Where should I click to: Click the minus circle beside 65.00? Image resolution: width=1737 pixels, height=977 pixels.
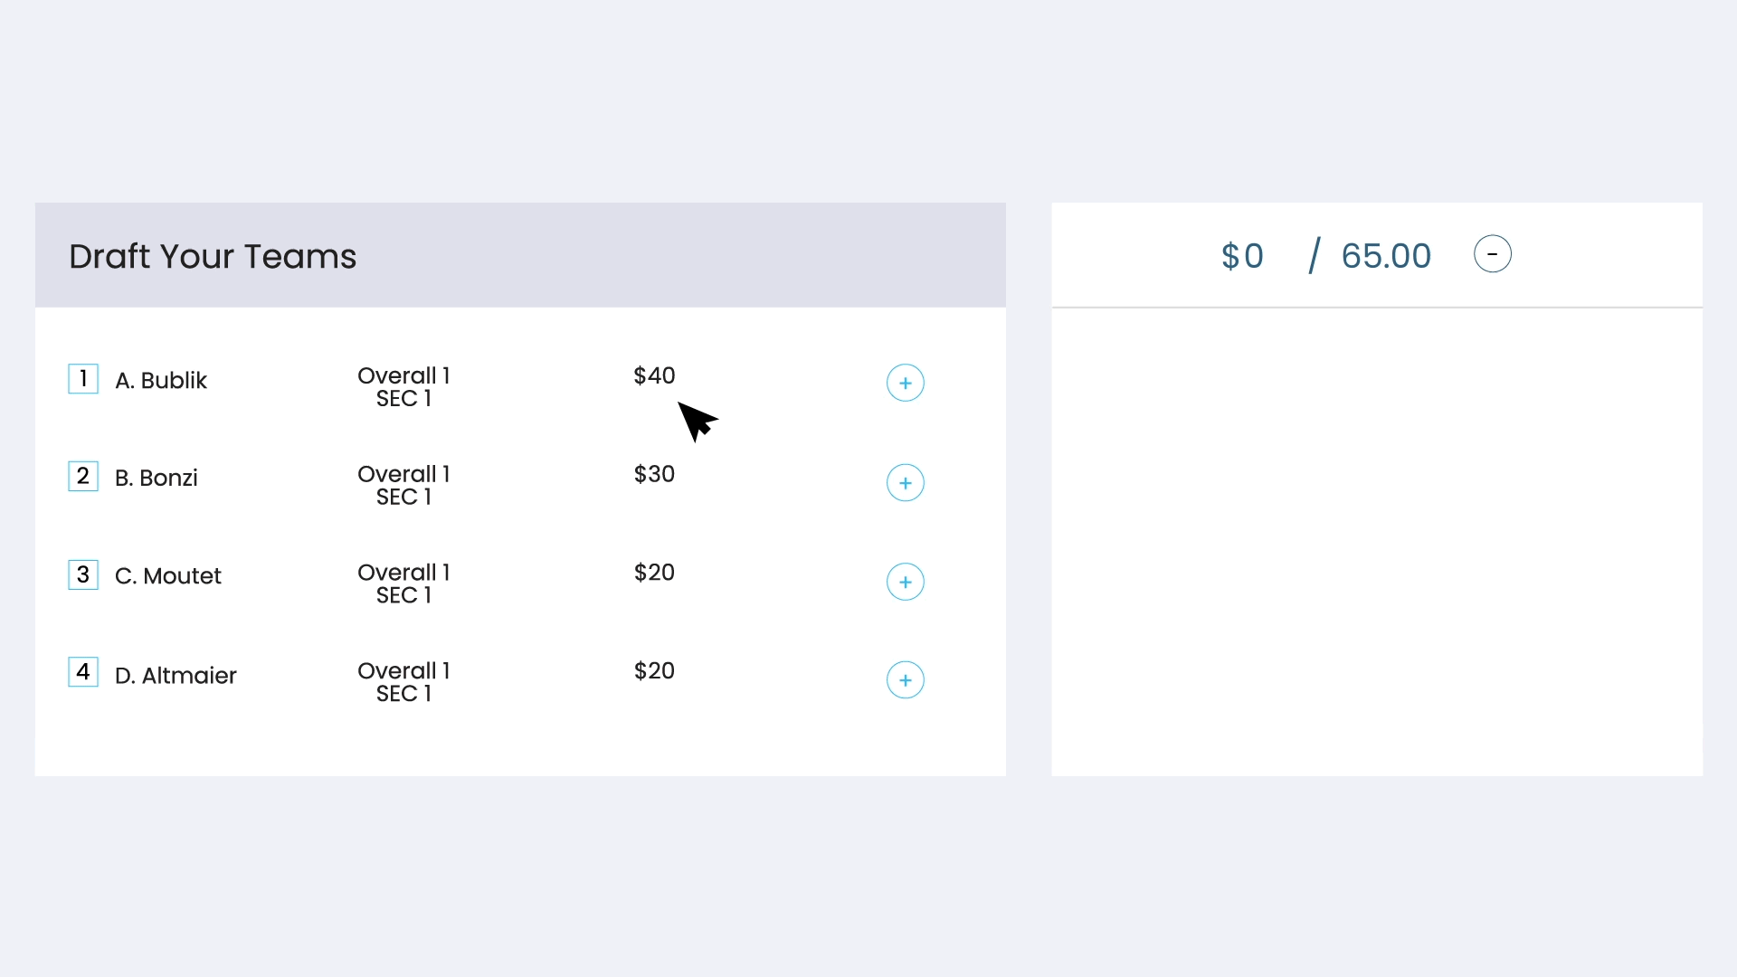(1492, 254)
